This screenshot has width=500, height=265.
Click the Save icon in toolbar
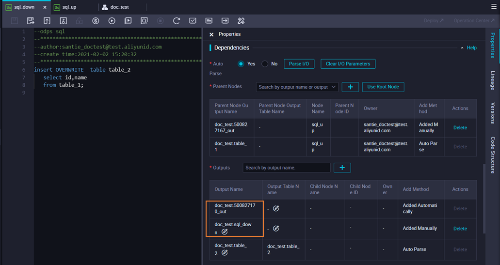click(x=15, y=21)
